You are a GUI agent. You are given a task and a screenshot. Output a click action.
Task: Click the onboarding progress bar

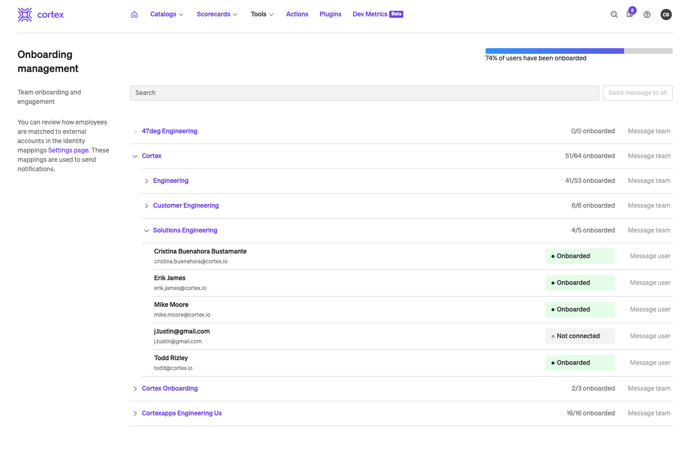[579, 51]
